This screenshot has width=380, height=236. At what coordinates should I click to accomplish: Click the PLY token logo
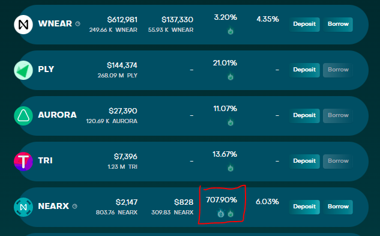click(x=23, y=70)
